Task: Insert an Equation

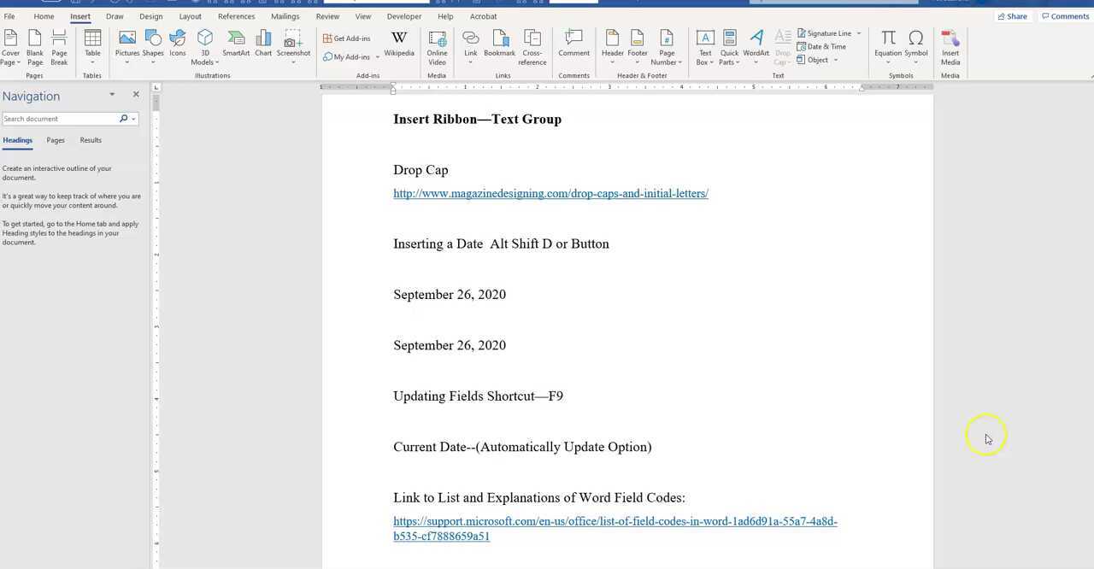Action: (x=888, y=44)
